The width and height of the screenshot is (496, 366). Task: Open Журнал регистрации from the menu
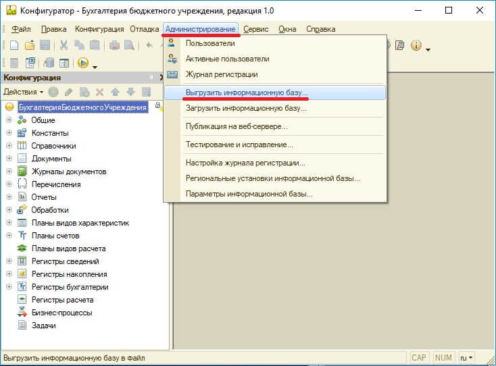click(x=275, y=74)
